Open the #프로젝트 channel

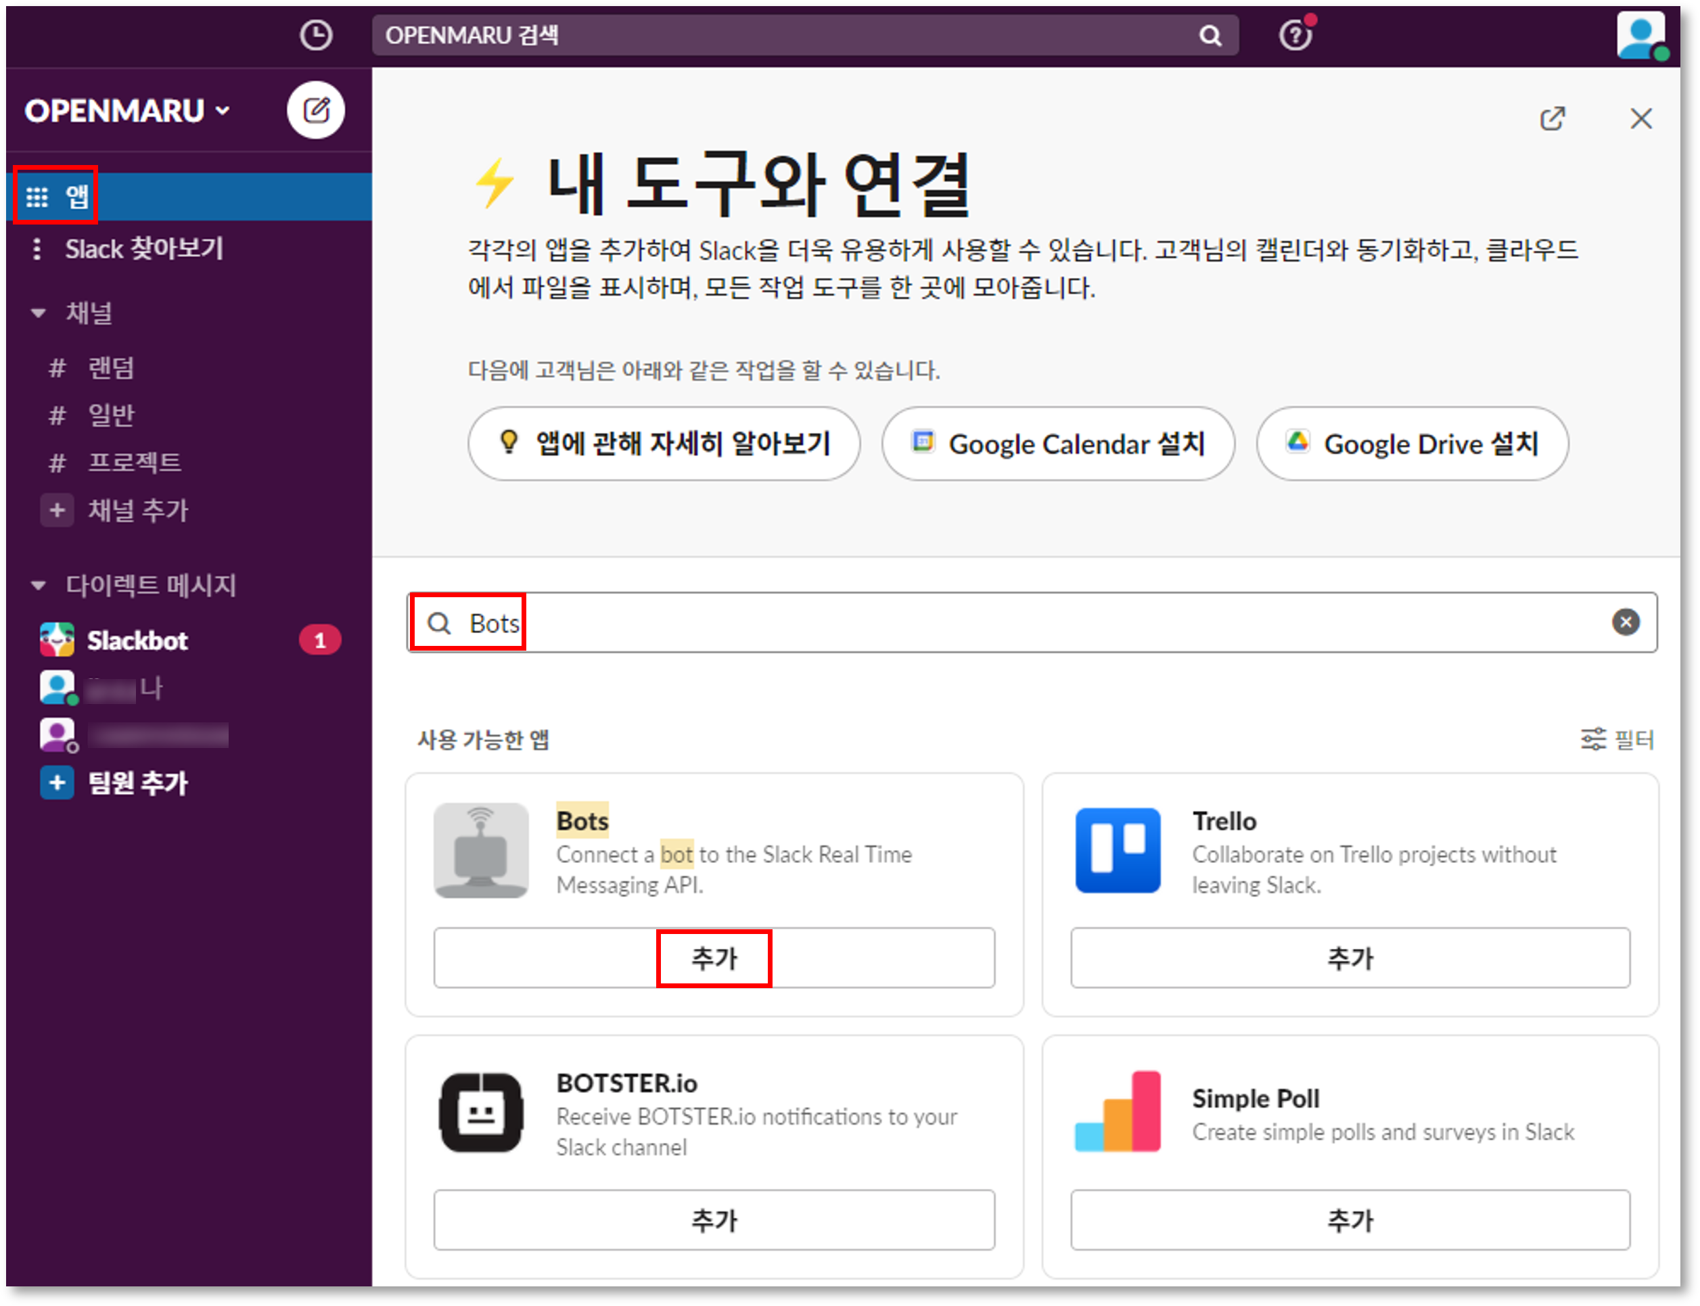pos(134,463)
